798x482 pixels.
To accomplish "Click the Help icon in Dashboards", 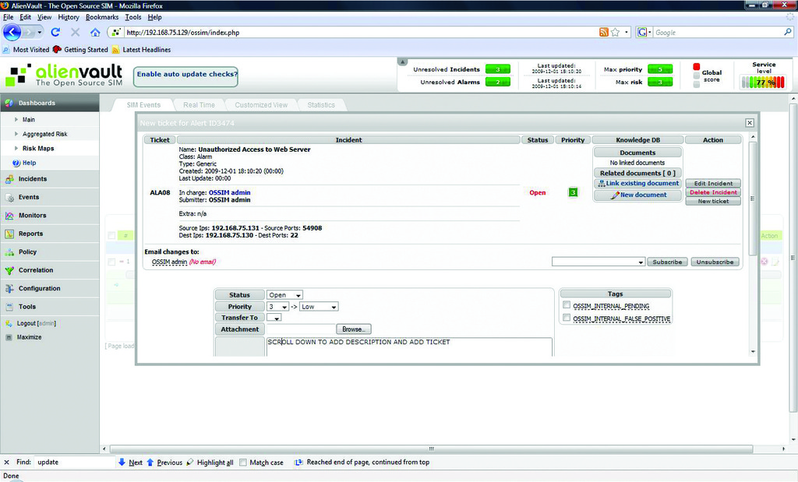I will click(x=16, y=163).
